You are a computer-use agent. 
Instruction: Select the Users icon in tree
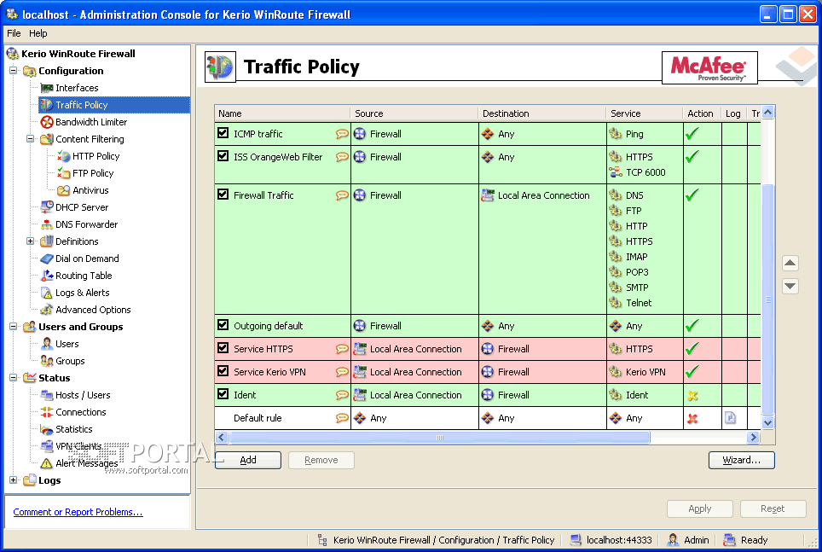click(x=47, y=344)
